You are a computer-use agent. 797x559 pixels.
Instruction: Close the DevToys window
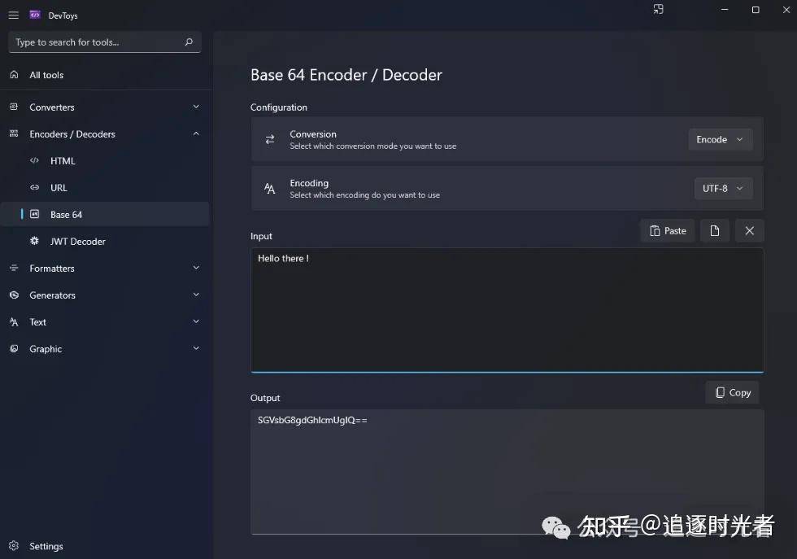click(x=786, y=10)
